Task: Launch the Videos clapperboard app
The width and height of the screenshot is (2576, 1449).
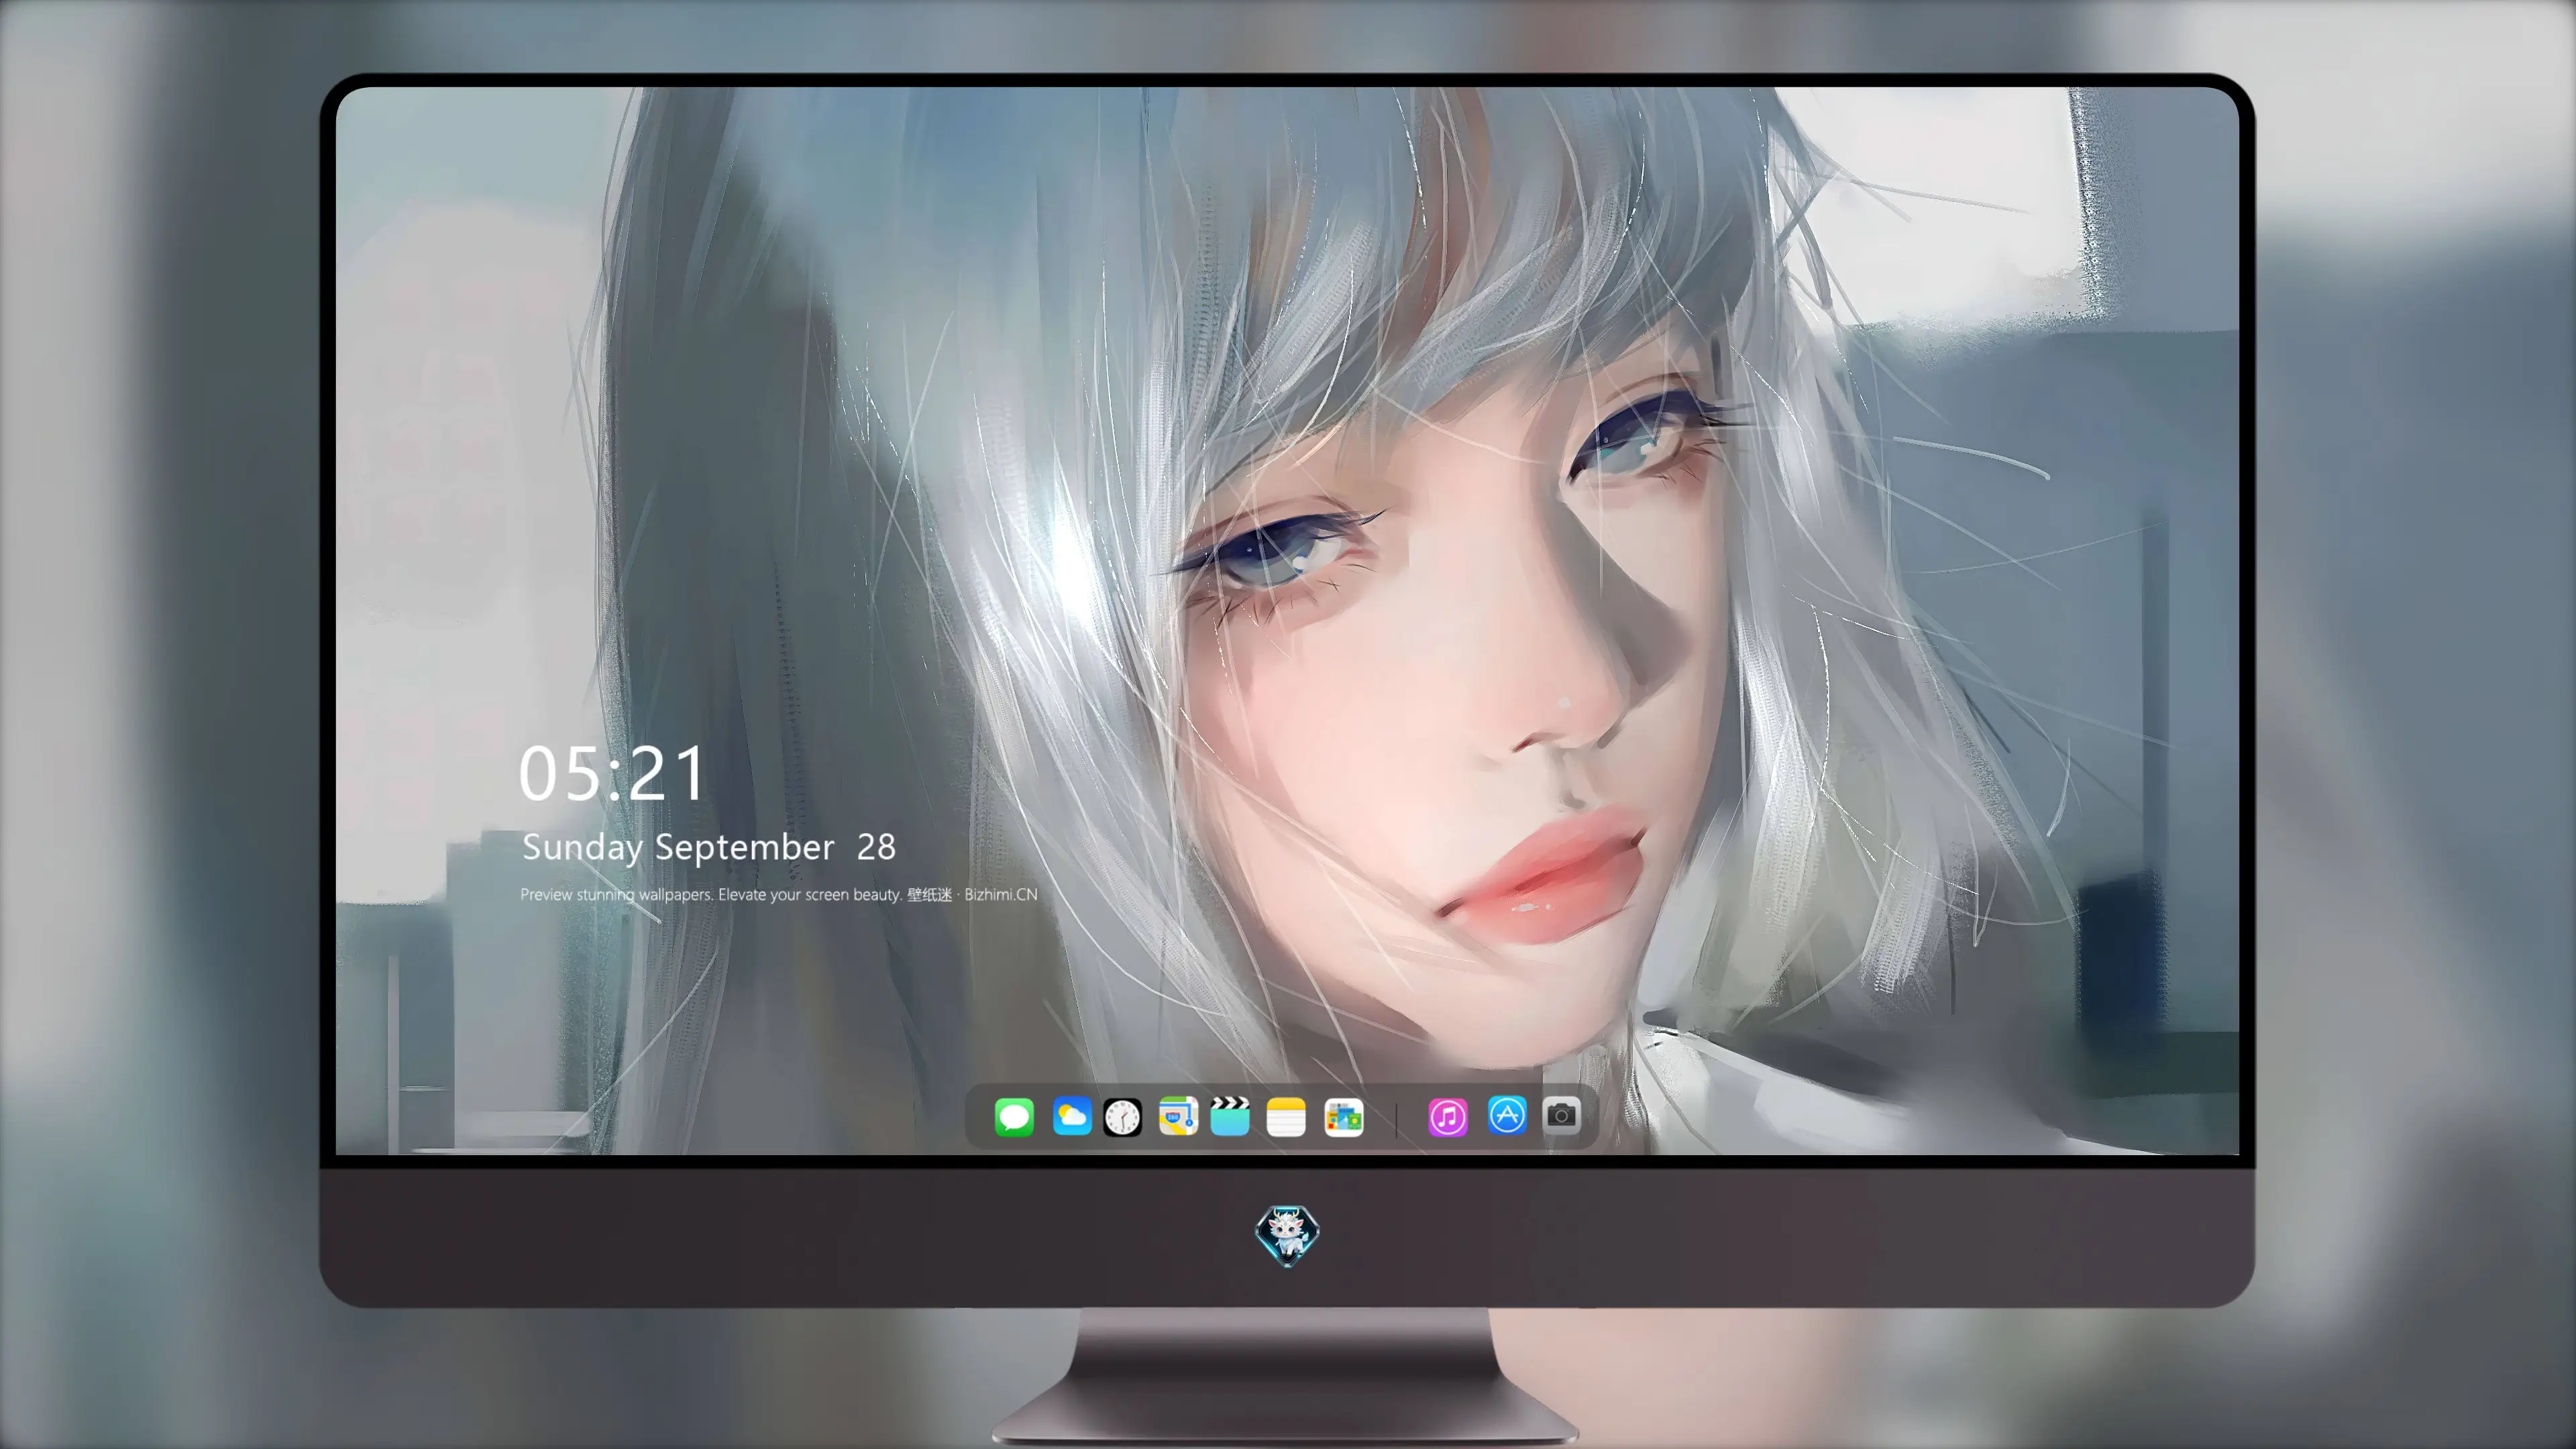Action: (x=1230, y=1116)
